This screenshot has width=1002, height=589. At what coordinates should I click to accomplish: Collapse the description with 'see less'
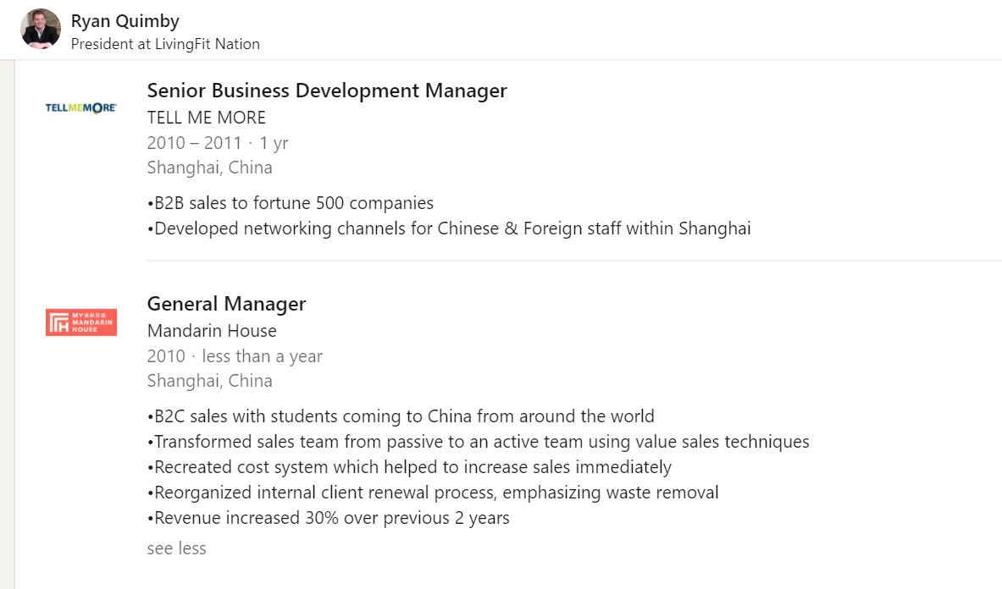click(176, 548)
